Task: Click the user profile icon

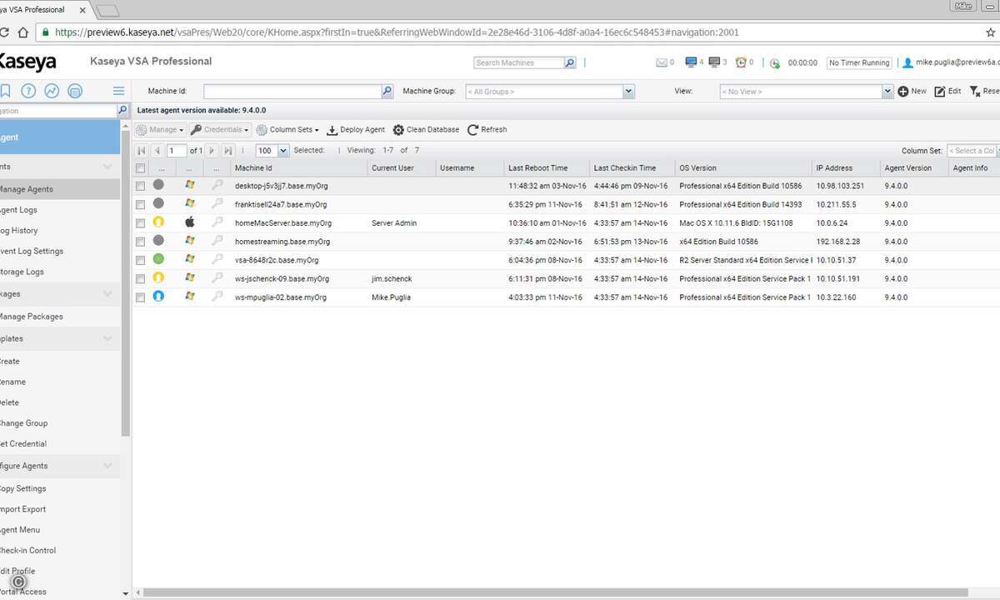Action: (x=907, y=62)
